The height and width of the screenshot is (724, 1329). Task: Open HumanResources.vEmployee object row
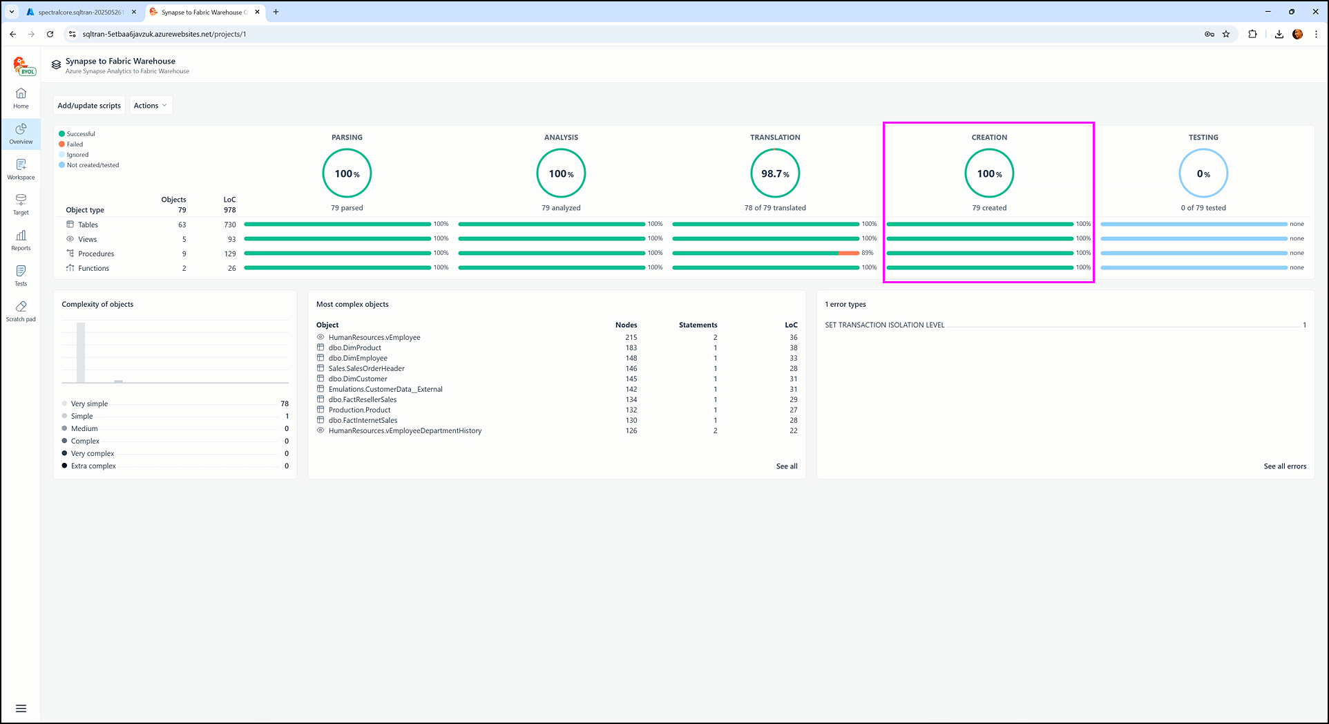(x=374, y=337)
